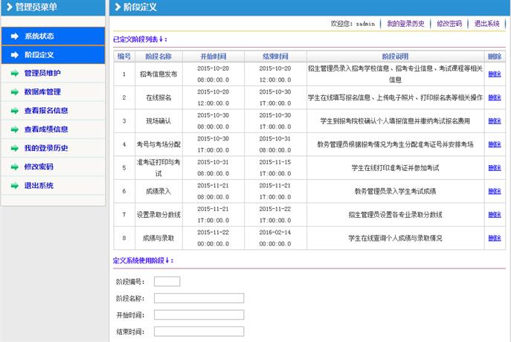Image resolution: width=511 pixels, height=342 pixels.
Task: Click stage name 在线报名 cell
Action: [158, 97]
